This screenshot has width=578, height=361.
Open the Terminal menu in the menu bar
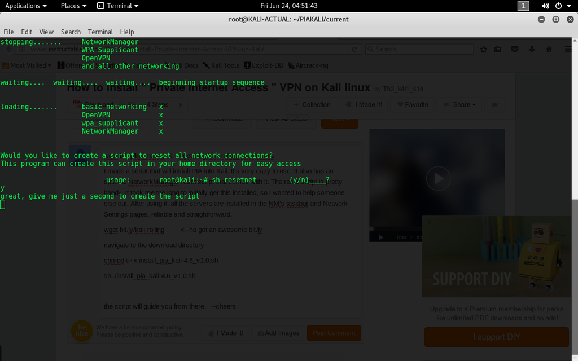coord(100,32)
